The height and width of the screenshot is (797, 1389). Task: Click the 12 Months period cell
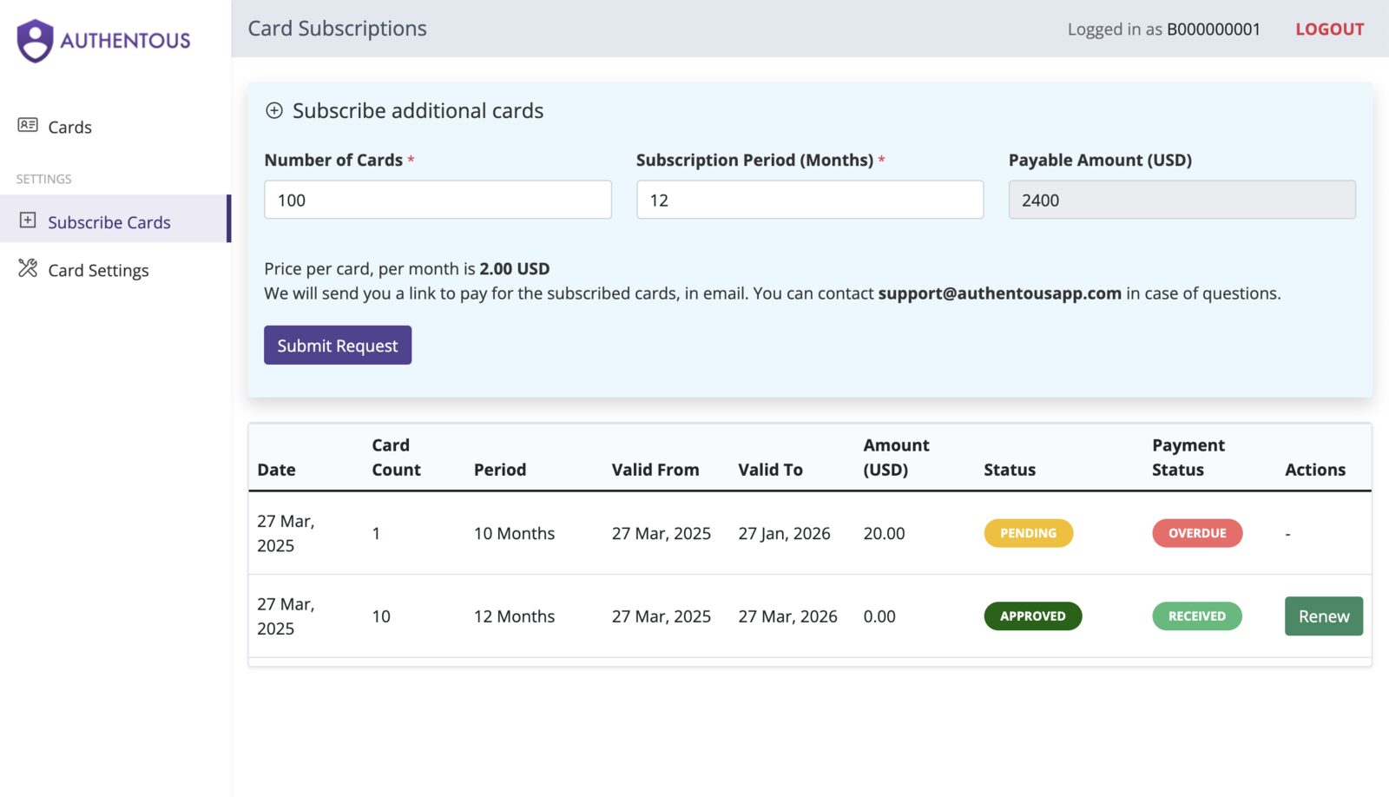tap(514, 616)
